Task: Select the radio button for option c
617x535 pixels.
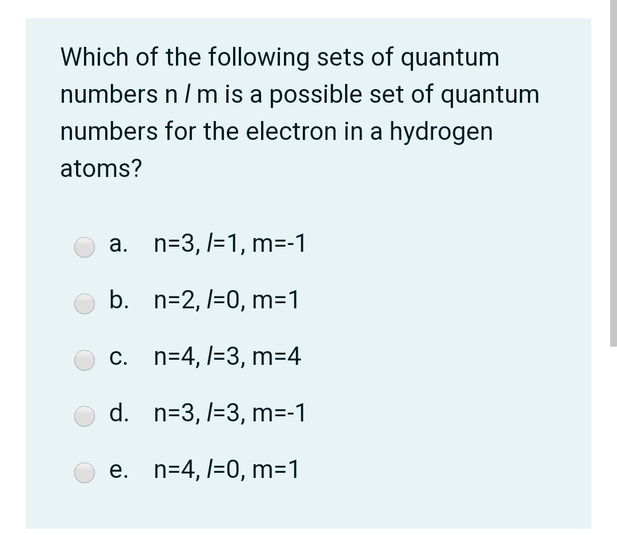Action: pos(84,360)
